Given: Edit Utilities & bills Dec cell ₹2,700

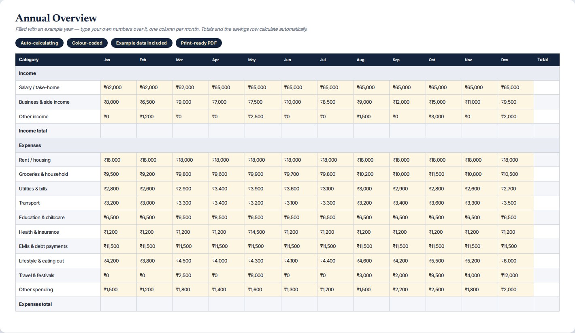Looking at the screenshot, I should click(516, 189).
